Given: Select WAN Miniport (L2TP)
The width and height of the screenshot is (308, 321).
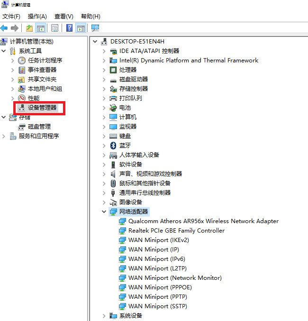Looking at the screenshot, I should pyautogui.click(x=157, y=269).
